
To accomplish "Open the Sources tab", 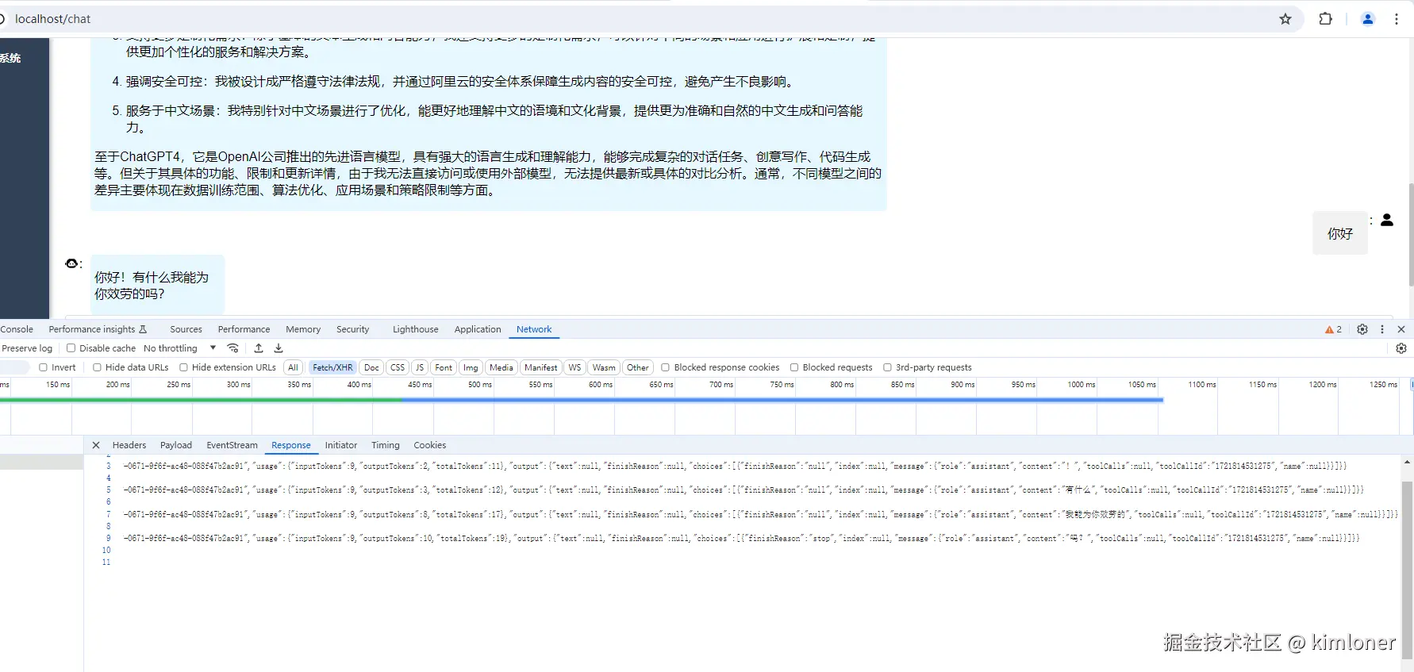I will click(x=186, y=329).
